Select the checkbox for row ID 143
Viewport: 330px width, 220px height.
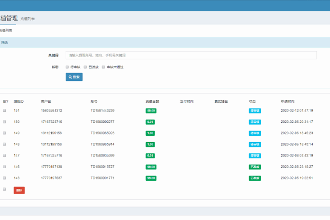(4, 178)
